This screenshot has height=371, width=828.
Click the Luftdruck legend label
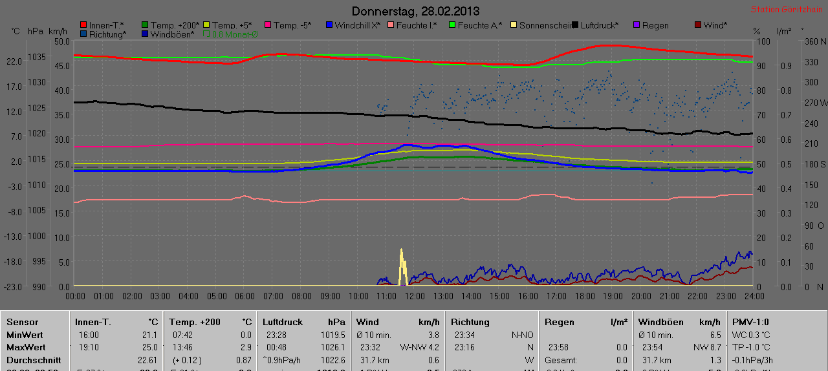(x=600, y=25)
